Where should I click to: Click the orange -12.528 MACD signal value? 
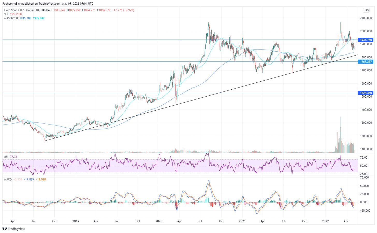click(41, 179)
